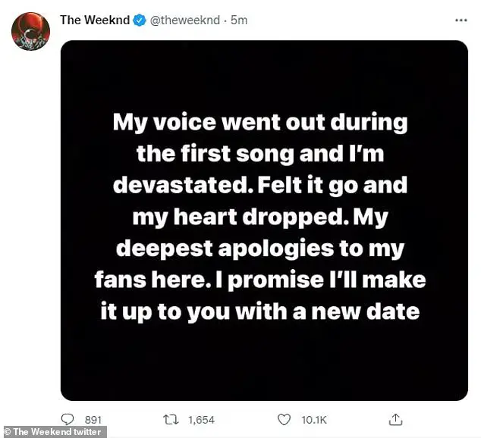Click the line 'deepest apologies to my'
The height and width of the screenshot is (438, 481).
pos(260,249)
